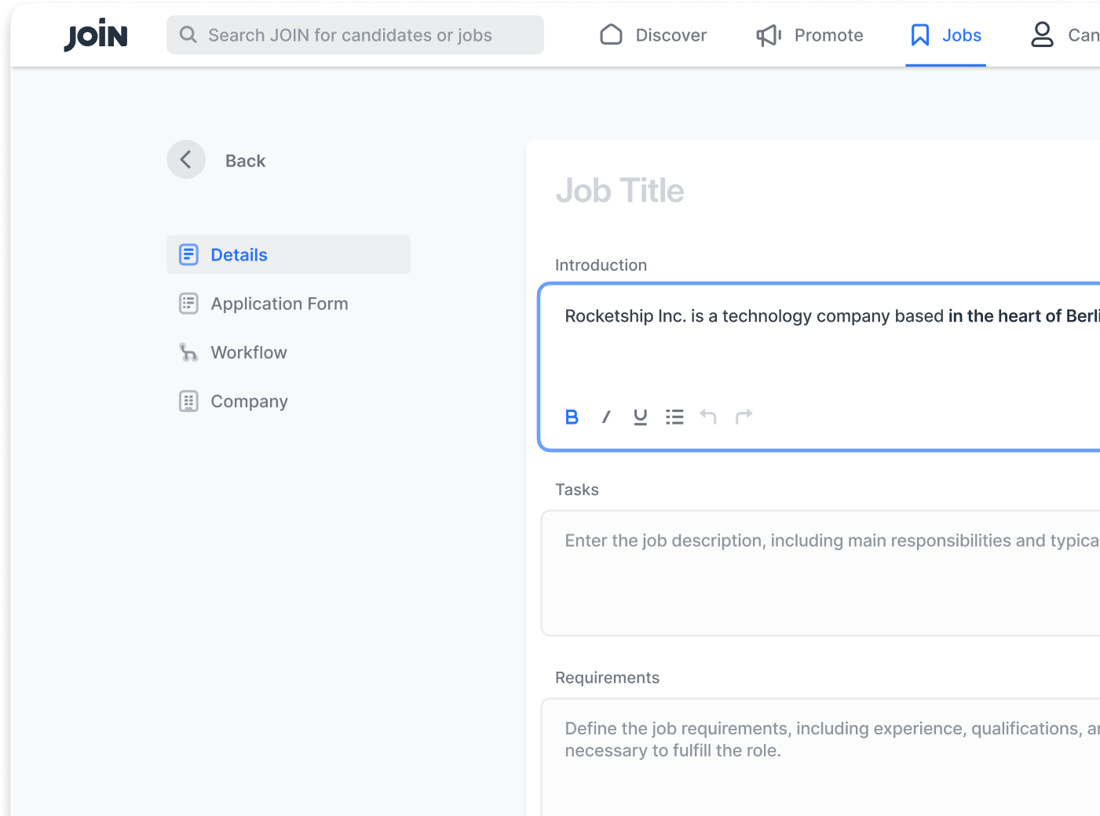This screenshot has width=1100, height=816.
Task: Toggle bold formatting in Introduction editor
Action: click(x=572, y=417)
